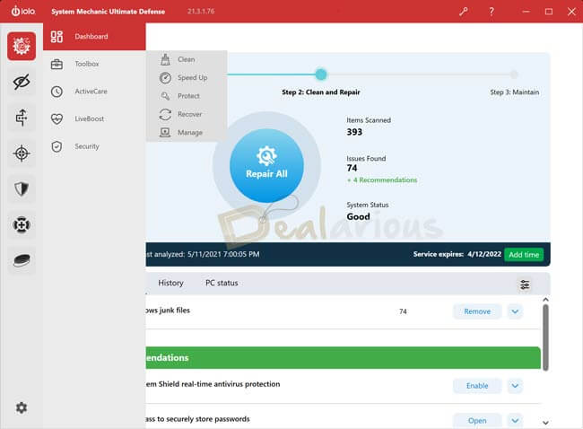Select LiveBoost in the navigation menu
583x429 pixels.
[x=94, y=119]
